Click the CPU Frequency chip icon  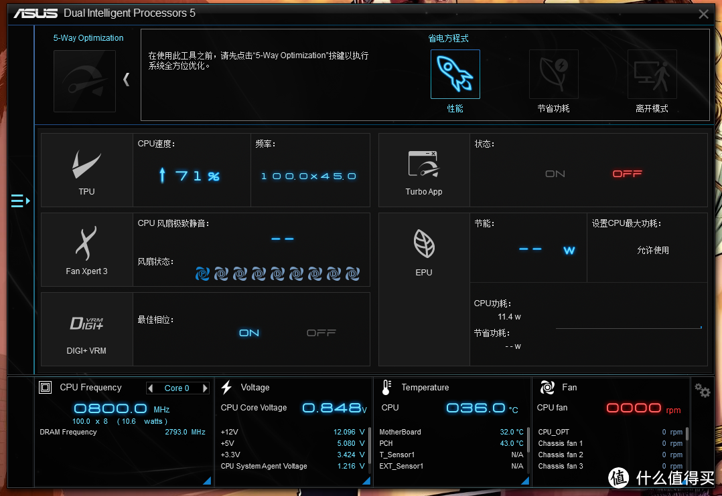(x=45, y=388)
